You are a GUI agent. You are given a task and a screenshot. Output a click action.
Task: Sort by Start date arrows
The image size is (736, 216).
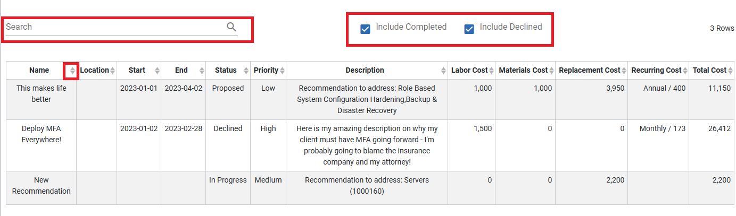click(157, 71)
